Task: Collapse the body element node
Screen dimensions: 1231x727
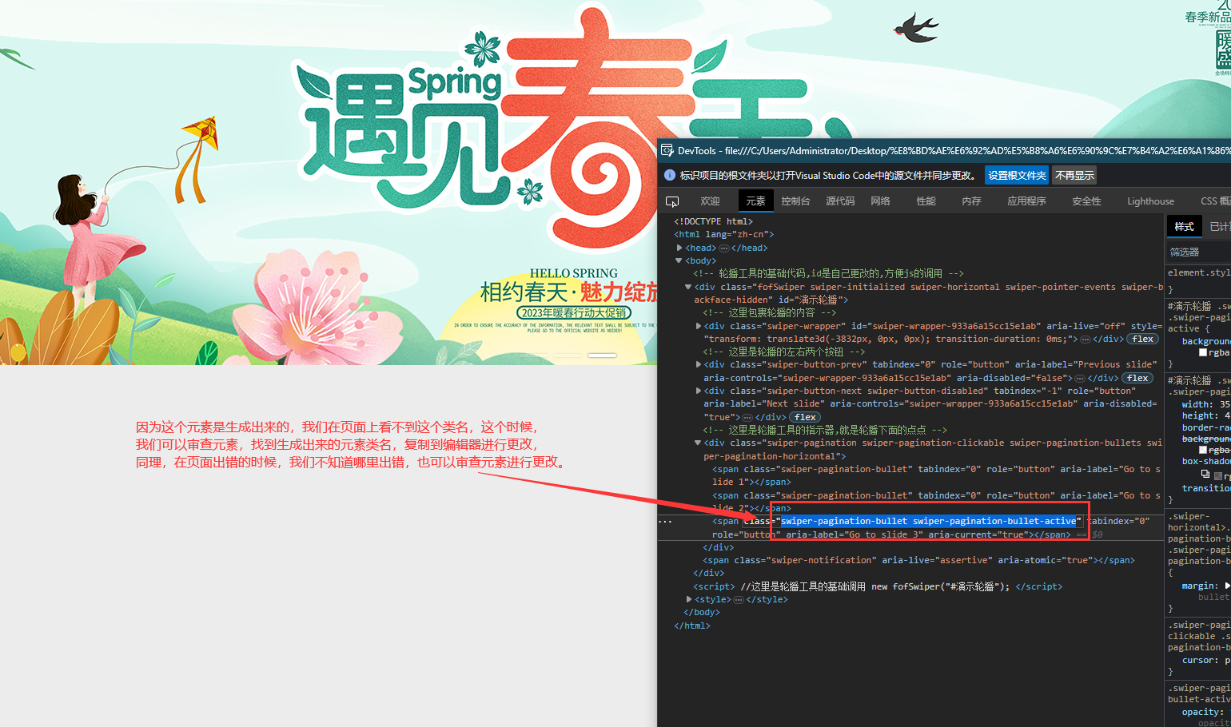Action: 679,260
